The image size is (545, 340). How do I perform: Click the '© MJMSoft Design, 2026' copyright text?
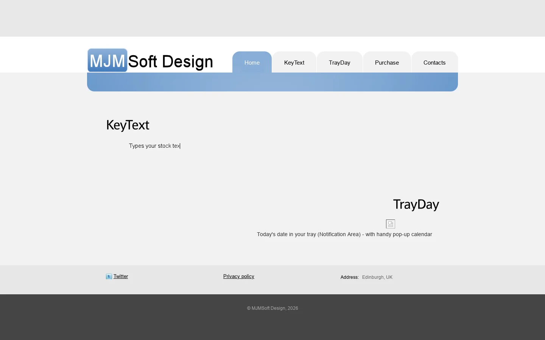(272, 308)
